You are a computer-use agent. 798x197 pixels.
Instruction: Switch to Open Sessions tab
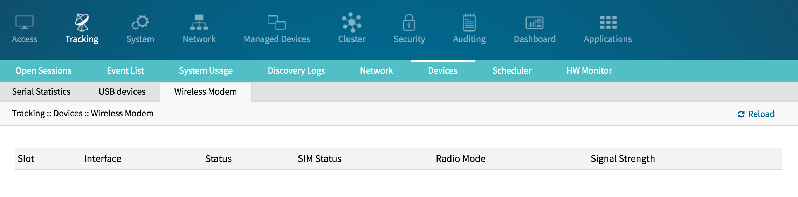click(x=43, y=71)
